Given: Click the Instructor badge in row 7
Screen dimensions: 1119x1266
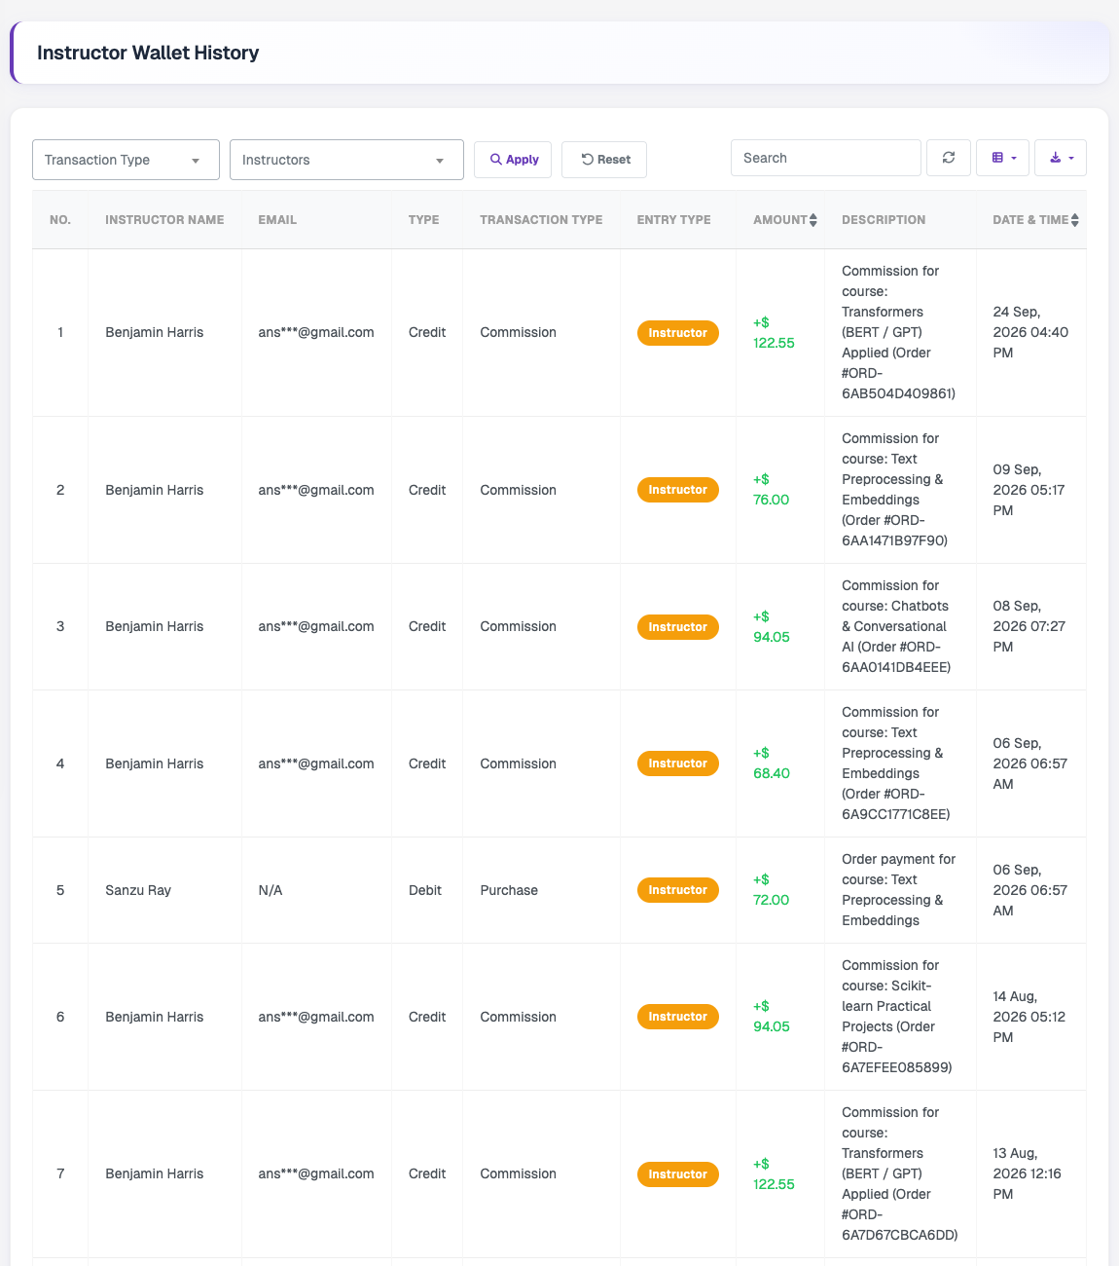Looking at the screenshot, I should pos(678,1174).
